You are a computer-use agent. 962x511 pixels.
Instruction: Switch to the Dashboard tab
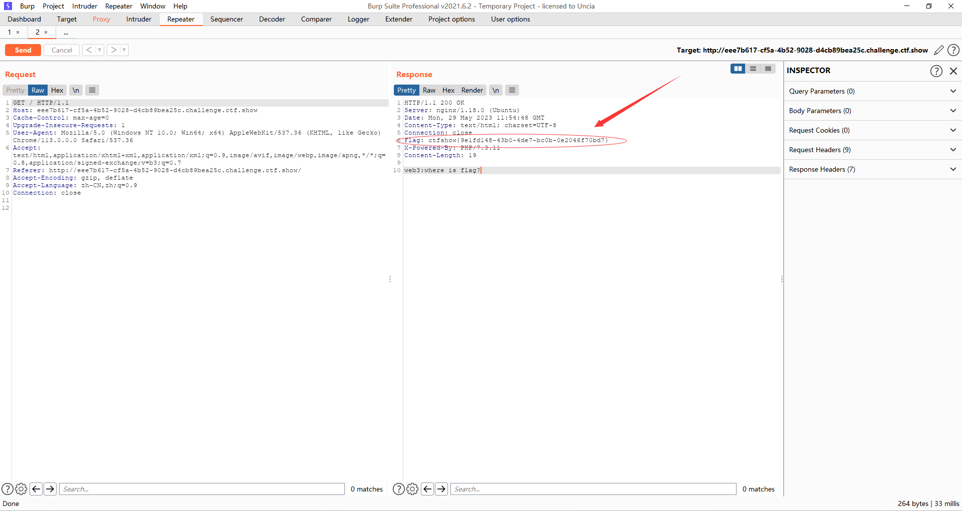tap(25, 19)
